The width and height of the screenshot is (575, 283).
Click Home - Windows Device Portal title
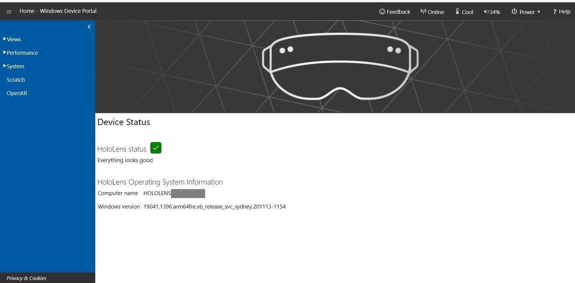pyautogui.click(x=58, y=11)
